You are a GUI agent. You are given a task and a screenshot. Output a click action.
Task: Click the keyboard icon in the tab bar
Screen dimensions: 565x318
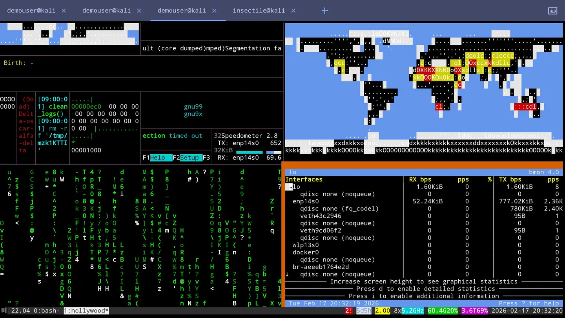tap(552, 11)
